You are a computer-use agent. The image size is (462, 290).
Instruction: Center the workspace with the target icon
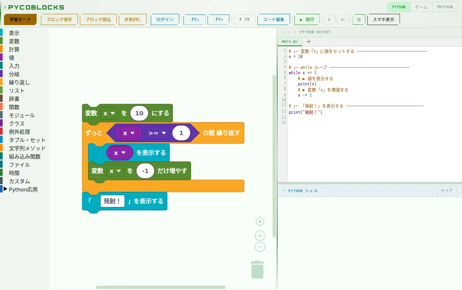pyautogui.click(x=260, y=221)
